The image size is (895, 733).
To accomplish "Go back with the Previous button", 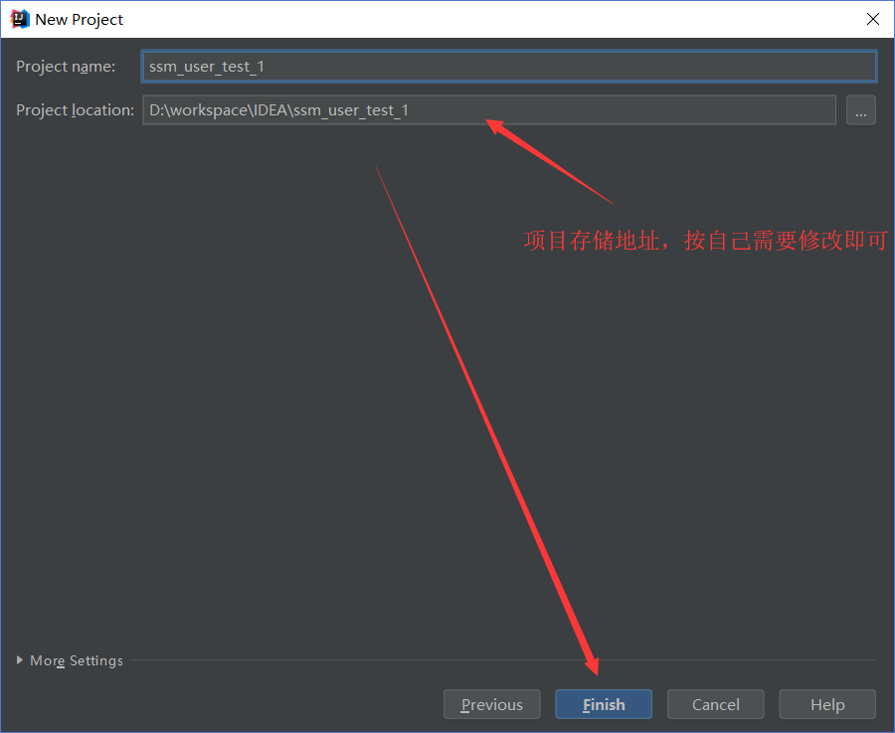I will tap(491, 704).
